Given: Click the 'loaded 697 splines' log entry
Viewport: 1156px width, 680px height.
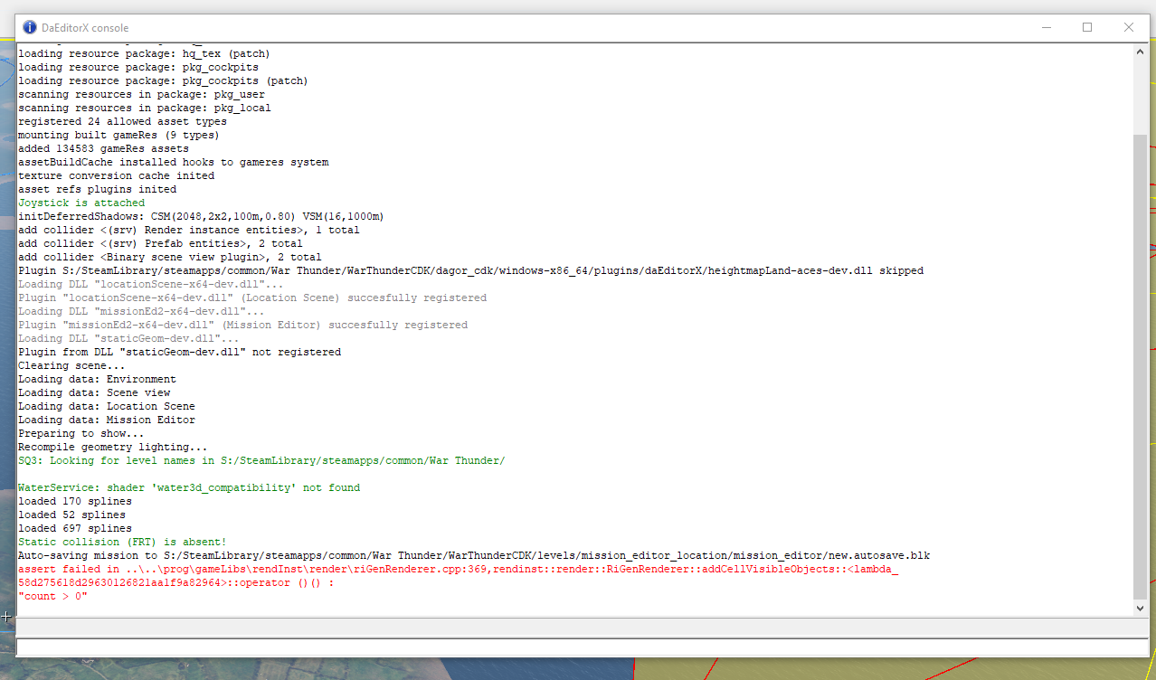Looking at the screenshot, I should pyautogui.click(x=74, y=528).
